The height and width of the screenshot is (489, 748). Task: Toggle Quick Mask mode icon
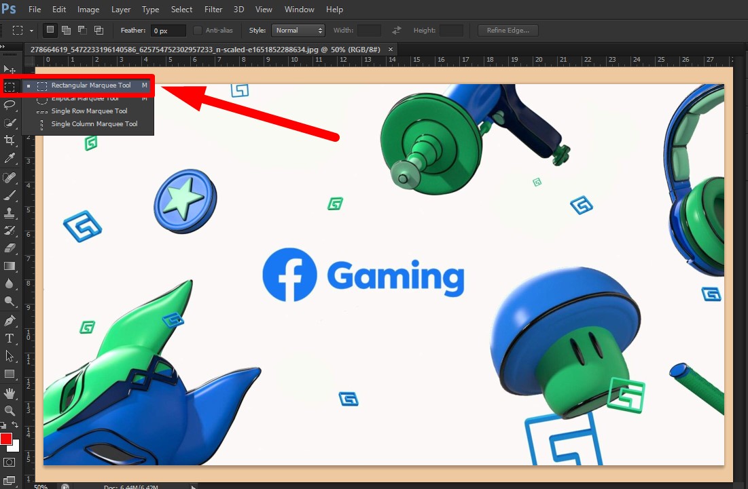10,463
